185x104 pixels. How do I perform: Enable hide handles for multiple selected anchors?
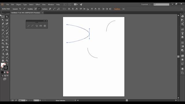pos(39,9)
